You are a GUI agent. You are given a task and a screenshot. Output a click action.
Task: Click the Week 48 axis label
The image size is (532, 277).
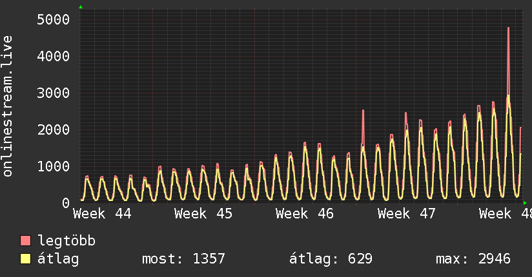pos(505,214)
